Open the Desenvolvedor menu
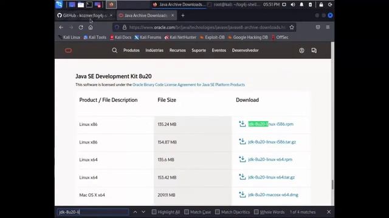The width and height of the screenshot is (389, 218). click(245, 50)
